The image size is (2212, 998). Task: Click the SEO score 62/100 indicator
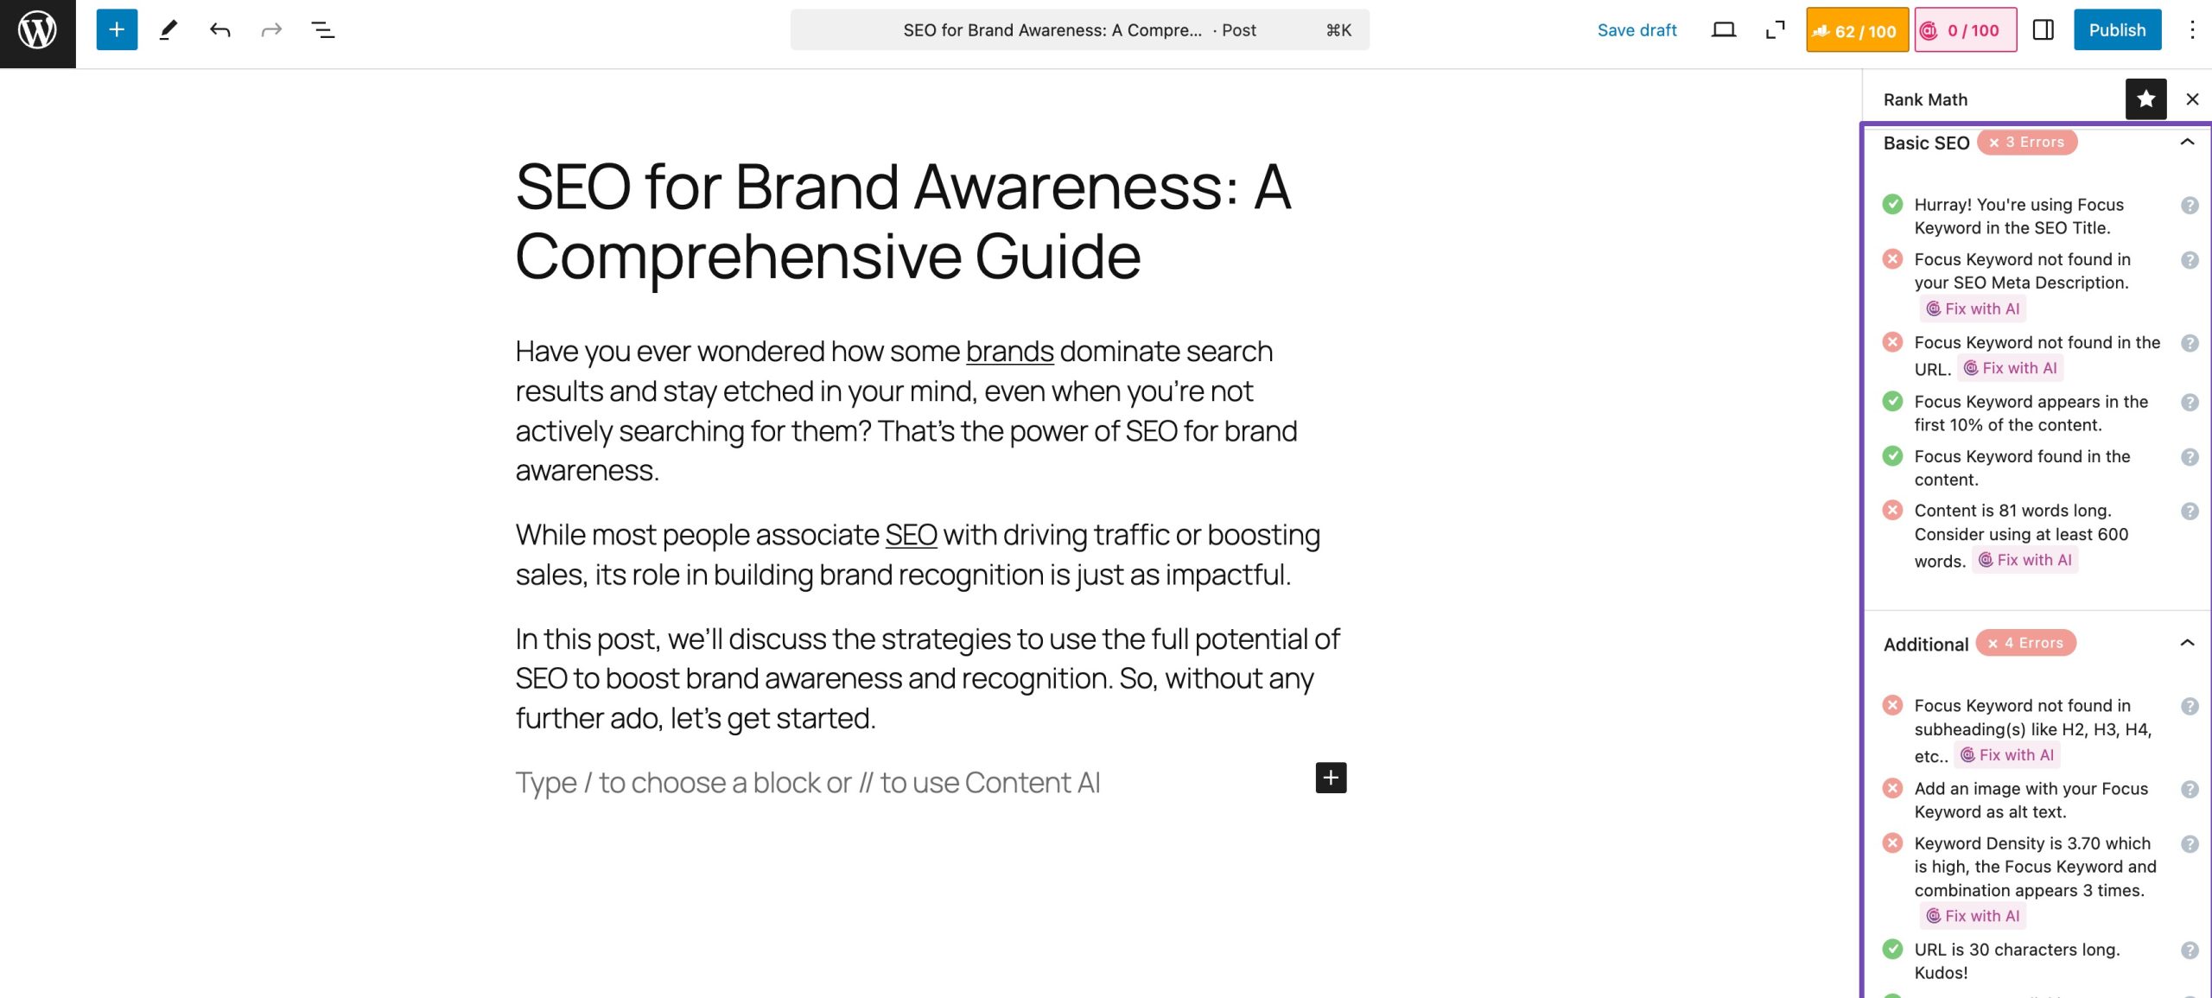coord(1855,29)
